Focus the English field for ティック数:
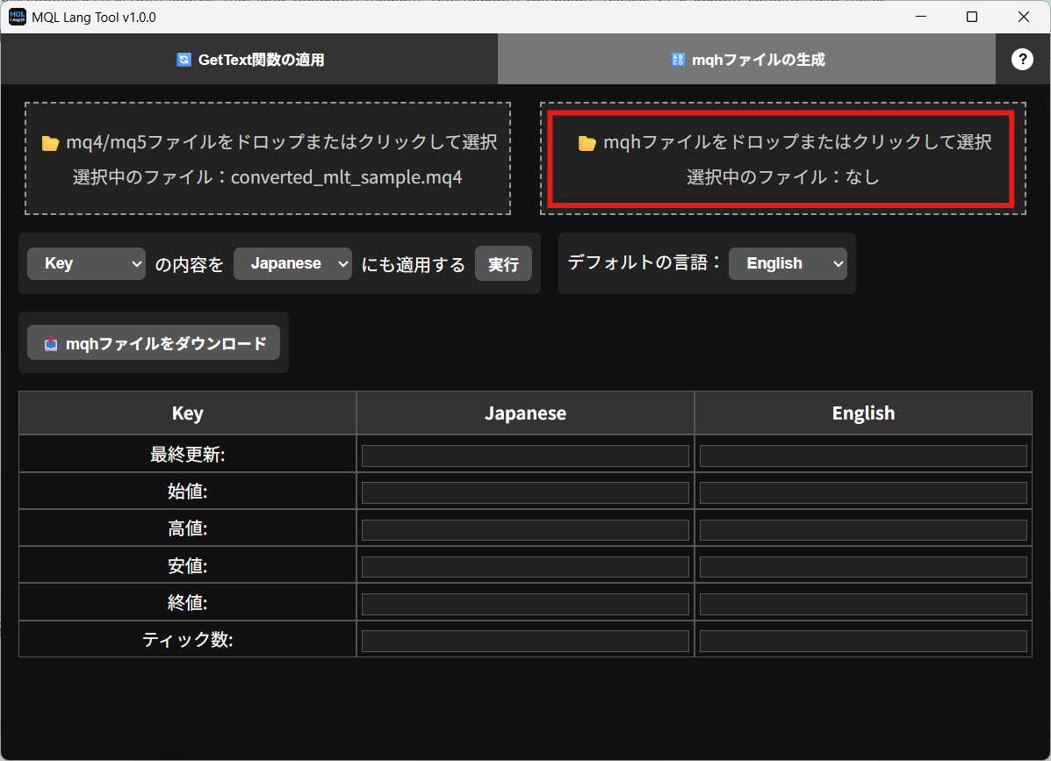1051x761 pixels. pyautogui.click(x=863, y=641)
